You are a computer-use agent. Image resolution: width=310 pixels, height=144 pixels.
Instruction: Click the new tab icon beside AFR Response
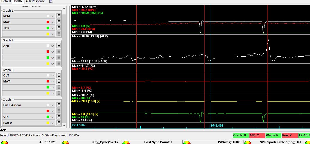51,1
